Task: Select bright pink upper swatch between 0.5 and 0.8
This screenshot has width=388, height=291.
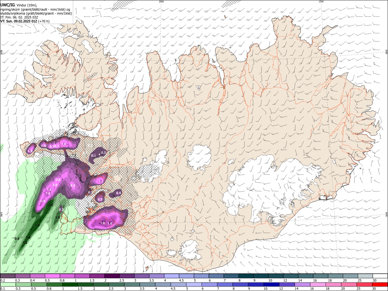Action: (x=52, y=276)
